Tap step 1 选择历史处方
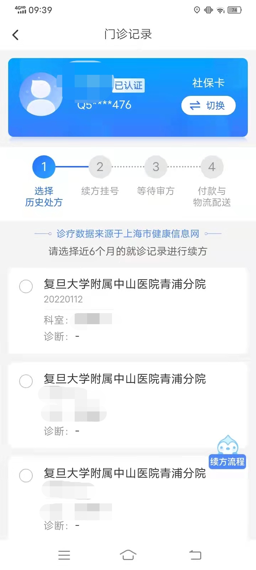The height and width of the screenshot is (570, 256). click(44, 181)
